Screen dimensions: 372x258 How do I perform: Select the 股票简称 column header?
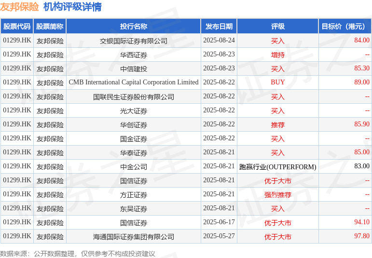click(50, 27)
